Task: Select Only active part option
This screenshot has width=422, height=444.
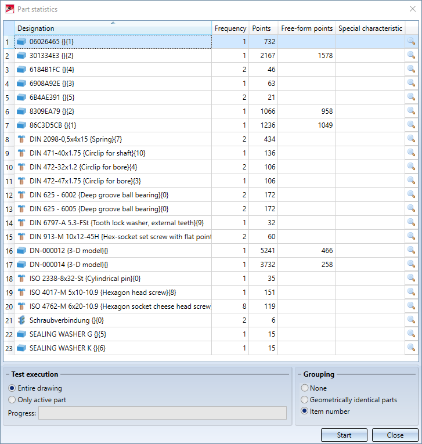Action: pos(12,400)
